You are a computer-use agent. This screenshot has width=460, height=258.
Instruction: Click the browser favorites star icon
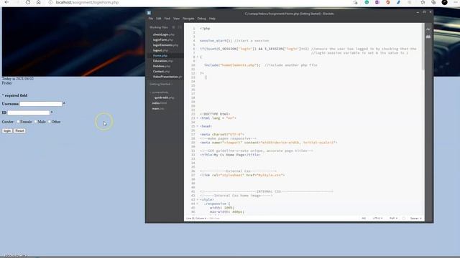(423, 2)
